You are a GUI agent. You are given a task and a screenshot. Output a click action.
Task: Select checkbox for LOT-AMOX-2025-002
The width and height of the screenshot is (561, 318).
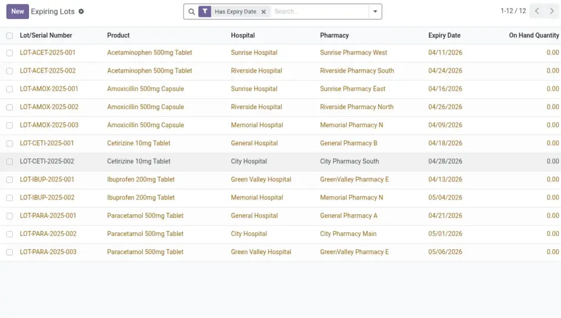(10, 108)
